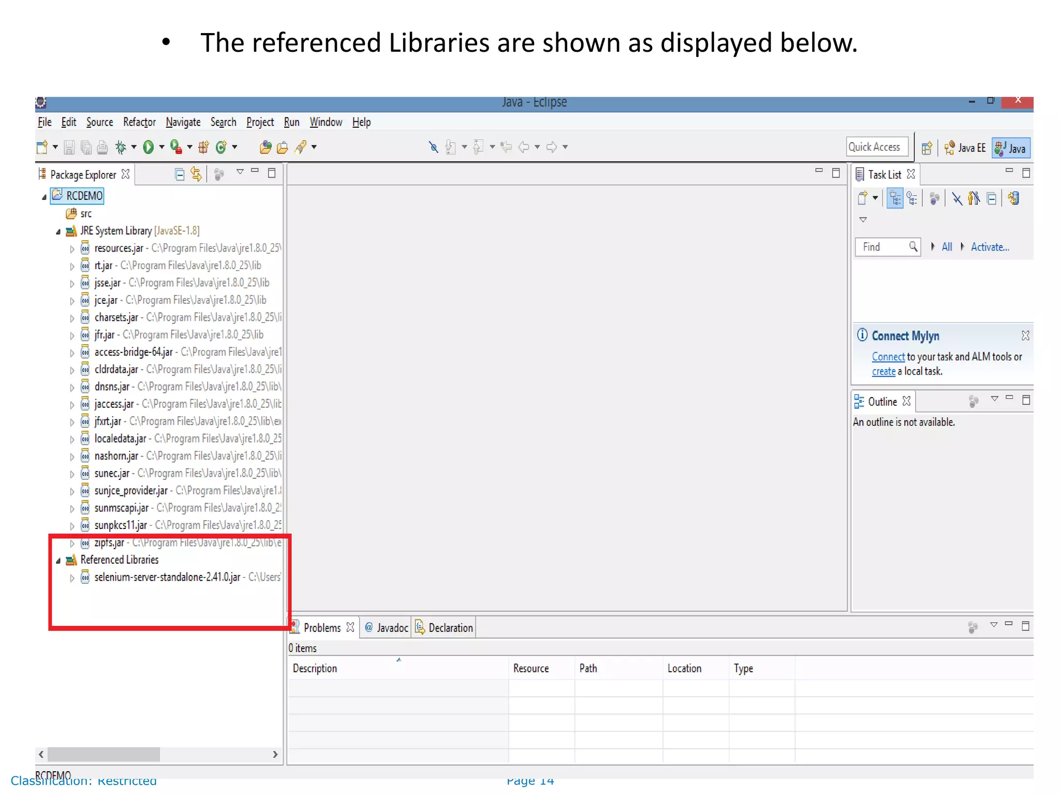Click the New file toolbar icon
This screenshot has height=795, width=1060.
[x=42, y=148]
